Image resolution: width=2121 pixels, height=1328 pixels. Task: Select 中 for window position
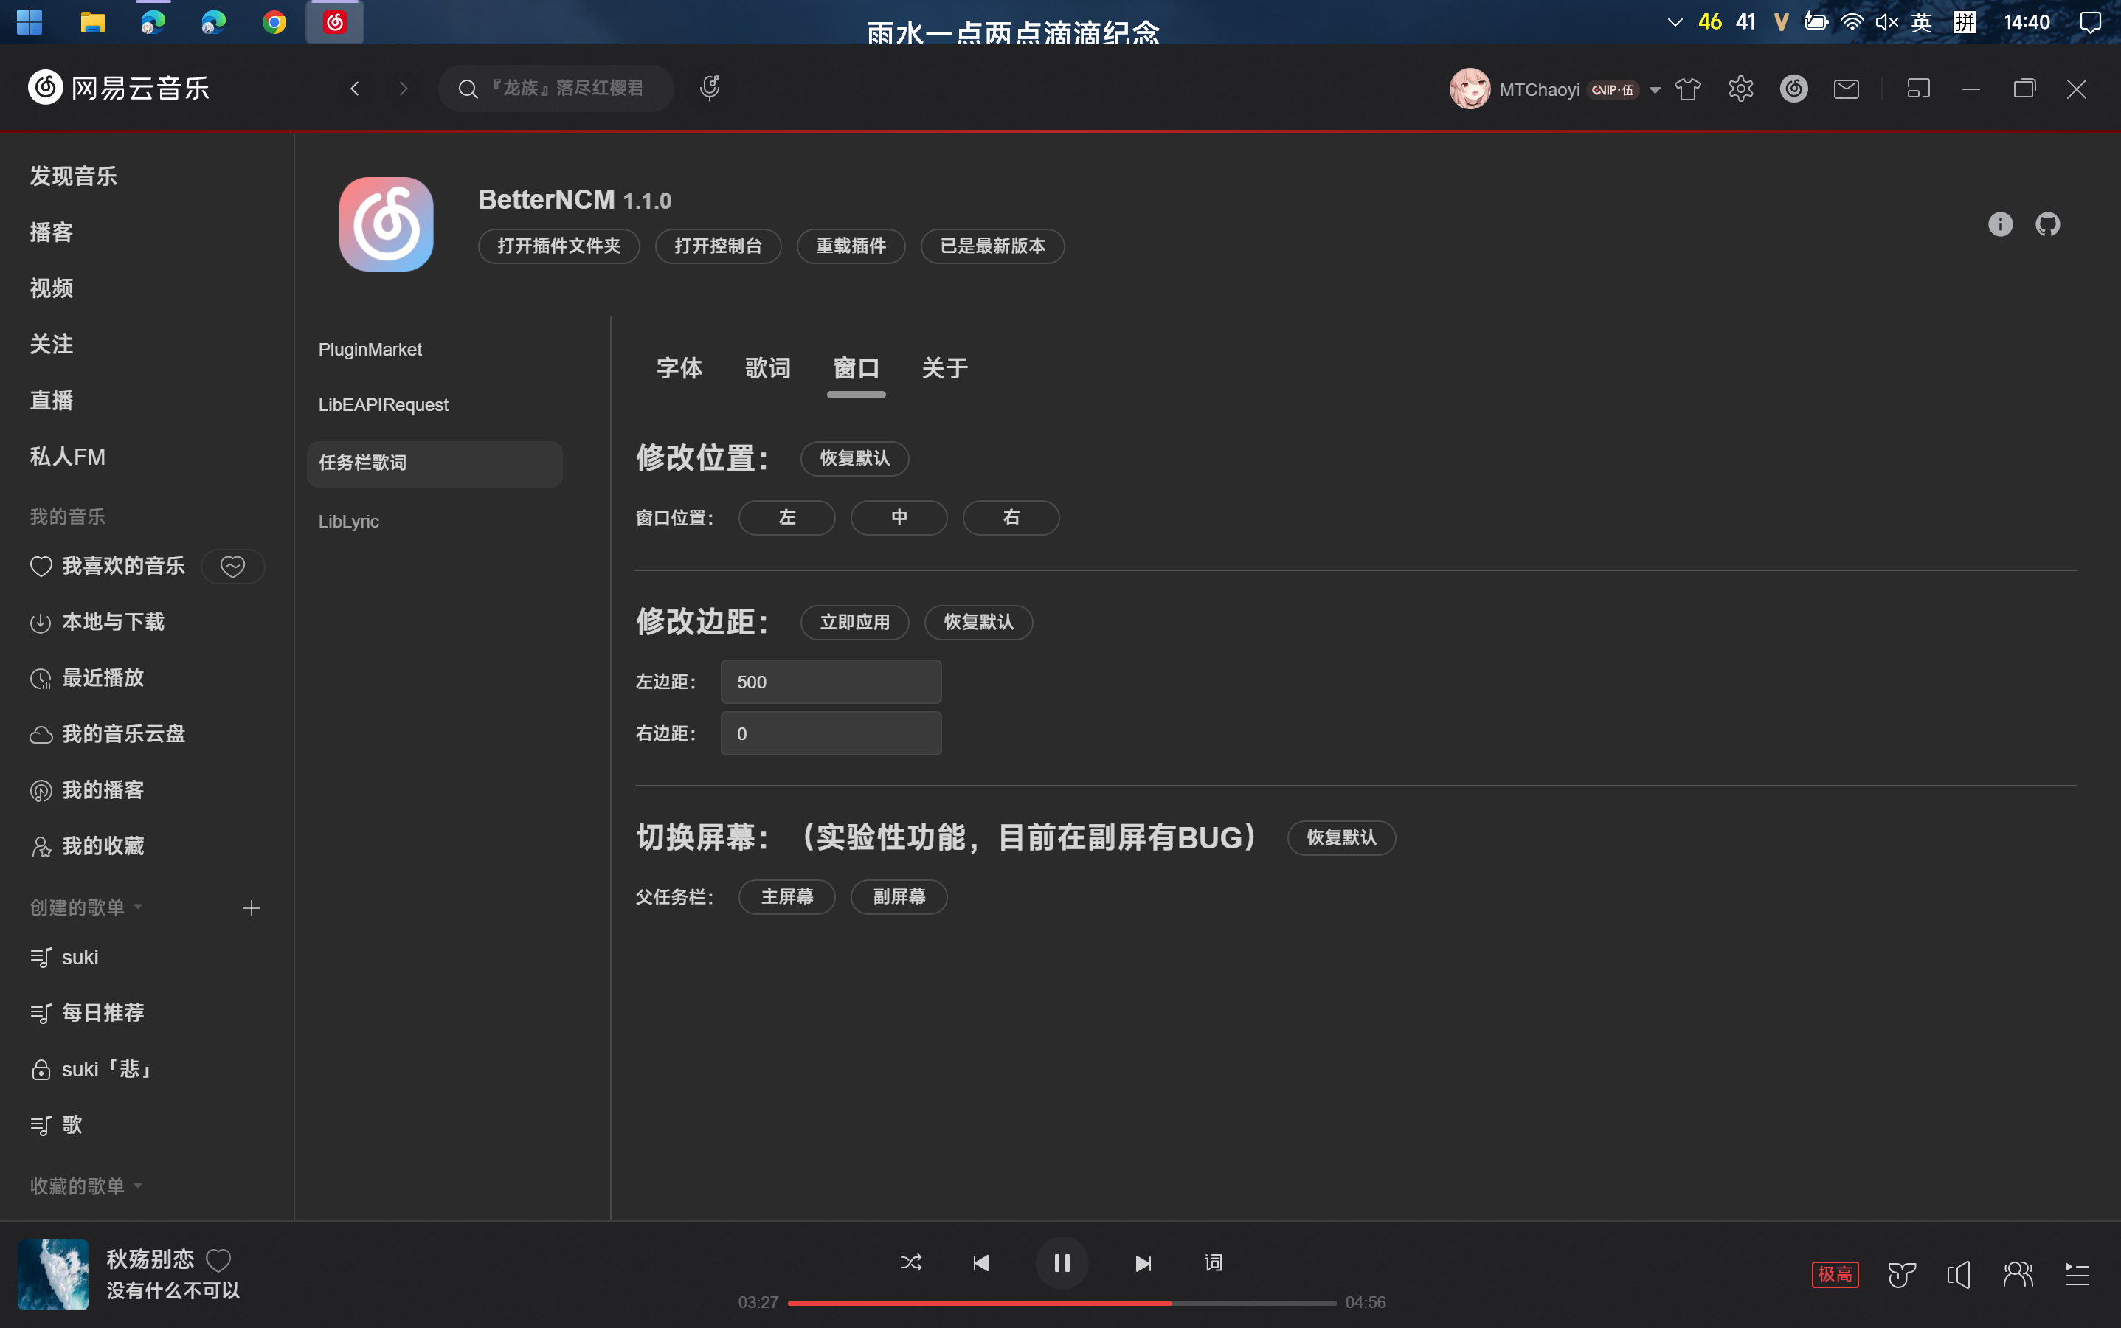tap(899, 517)
